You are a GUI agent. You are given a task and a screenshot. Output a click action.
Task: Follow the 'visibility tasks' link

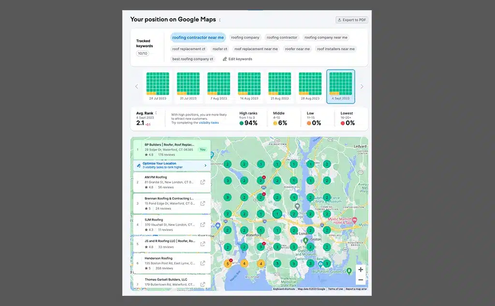coord(209,123)
